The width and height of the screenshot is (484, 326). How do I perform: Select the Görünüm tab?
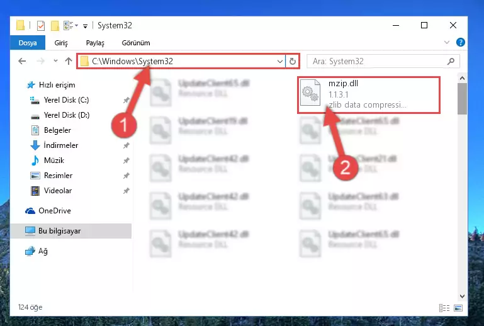coord(136,43)
